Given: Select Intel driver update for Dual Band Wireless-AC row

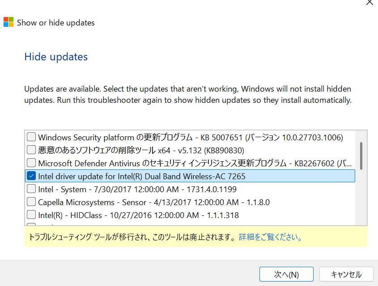Looking at the screenshot, I should (x=190, y=176).
